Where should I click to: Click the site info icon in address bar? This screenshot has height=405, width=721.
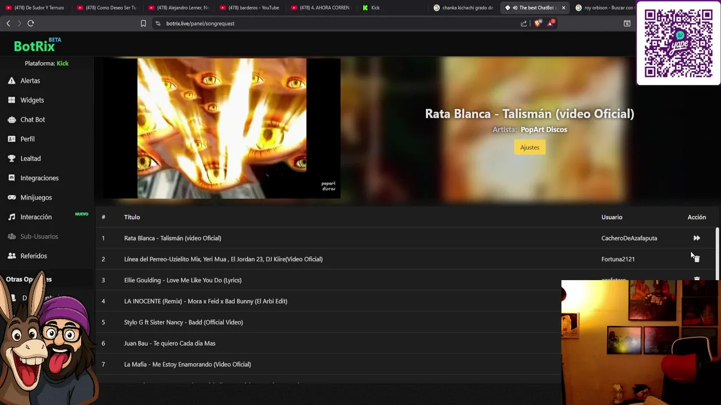tap(158, 23)
